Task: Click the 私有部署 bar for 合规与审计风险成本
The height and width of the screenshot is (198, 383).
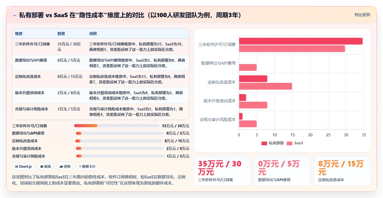Action: pos(241,116)
